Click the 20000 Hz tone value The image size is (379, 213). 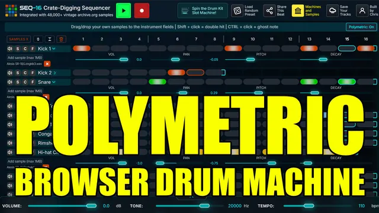[x=235, y=206]
